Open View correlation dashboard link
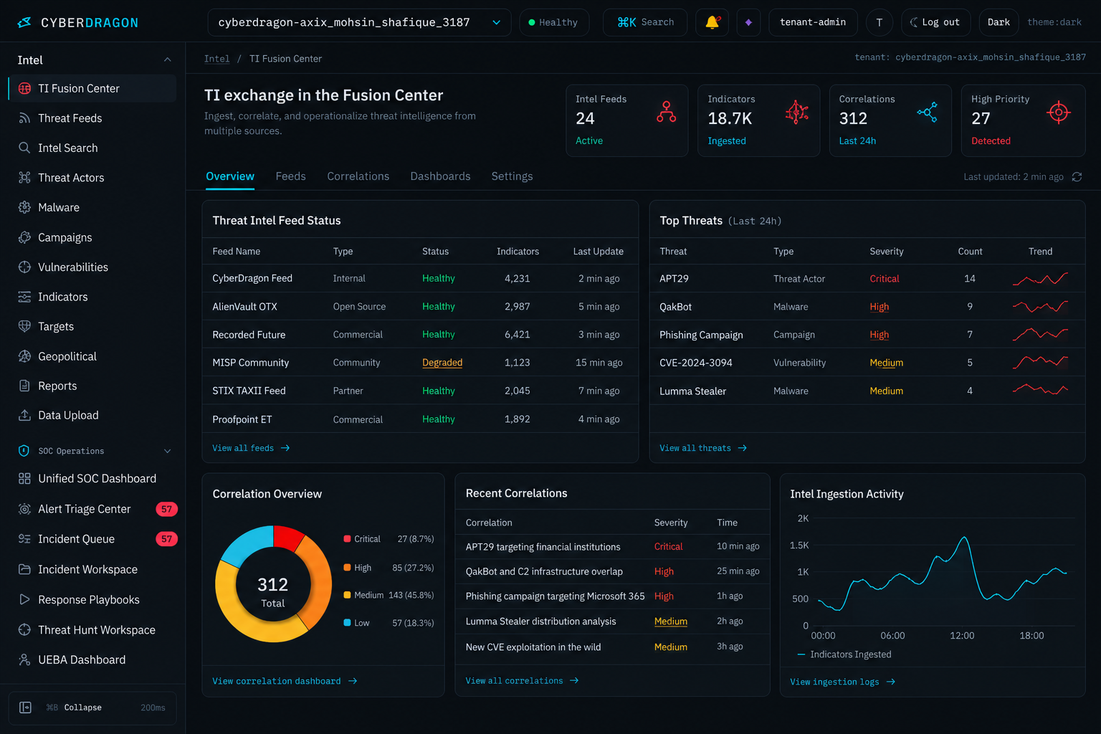 [x=285, y=681]
